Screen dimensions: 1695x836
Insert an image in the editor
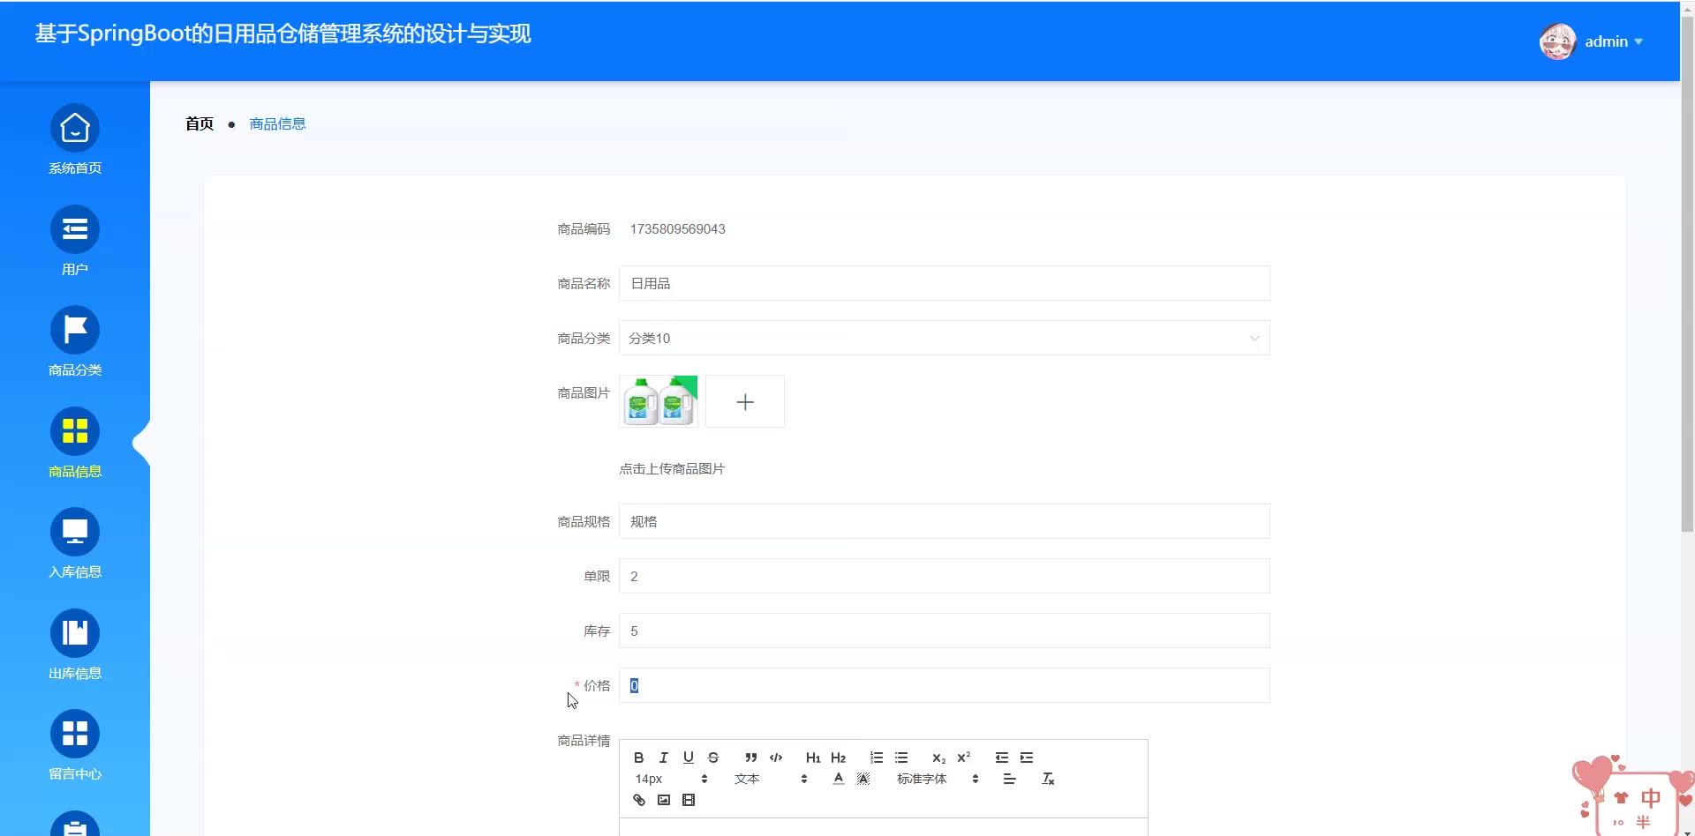coord(664,800)
